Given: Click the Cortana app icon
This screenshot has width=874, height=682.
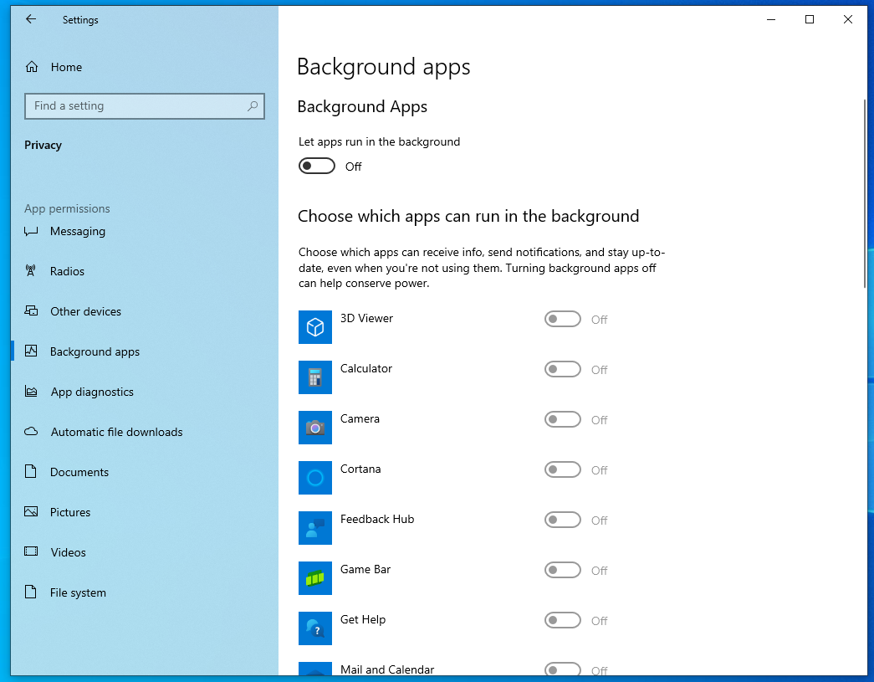Looking at the screenshot, I should tap(315, 478).
